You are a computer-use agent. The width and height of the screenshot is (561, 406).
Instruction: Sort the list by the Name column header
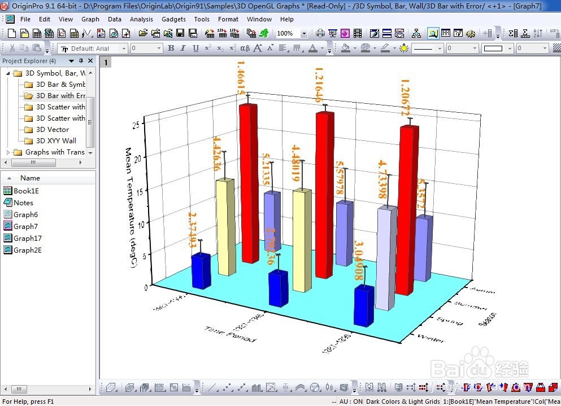tap(30, 178)
